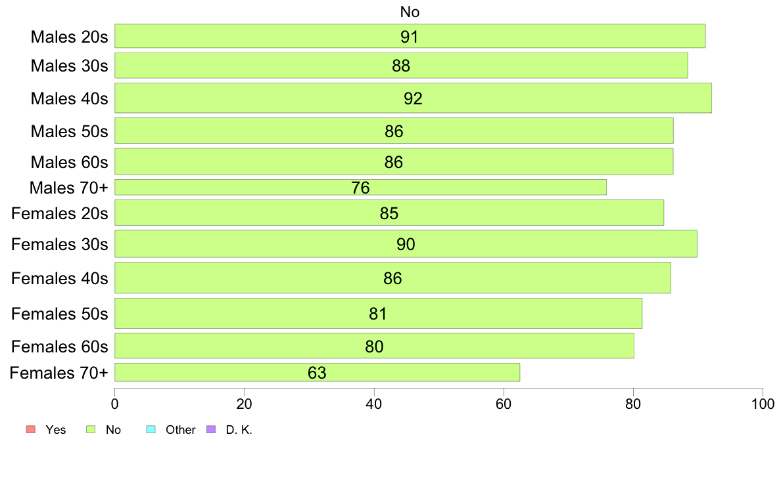Screen dimensions: 781x483
Task: Click the Males 50s axis label
Action: coord(69,131)
